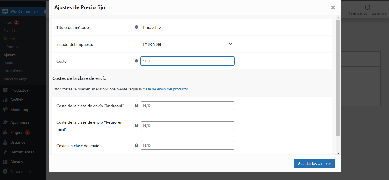This screenshot has height=180, width=389.
Task: Focus the Coste input showing 500
Action: coord(187,61)
